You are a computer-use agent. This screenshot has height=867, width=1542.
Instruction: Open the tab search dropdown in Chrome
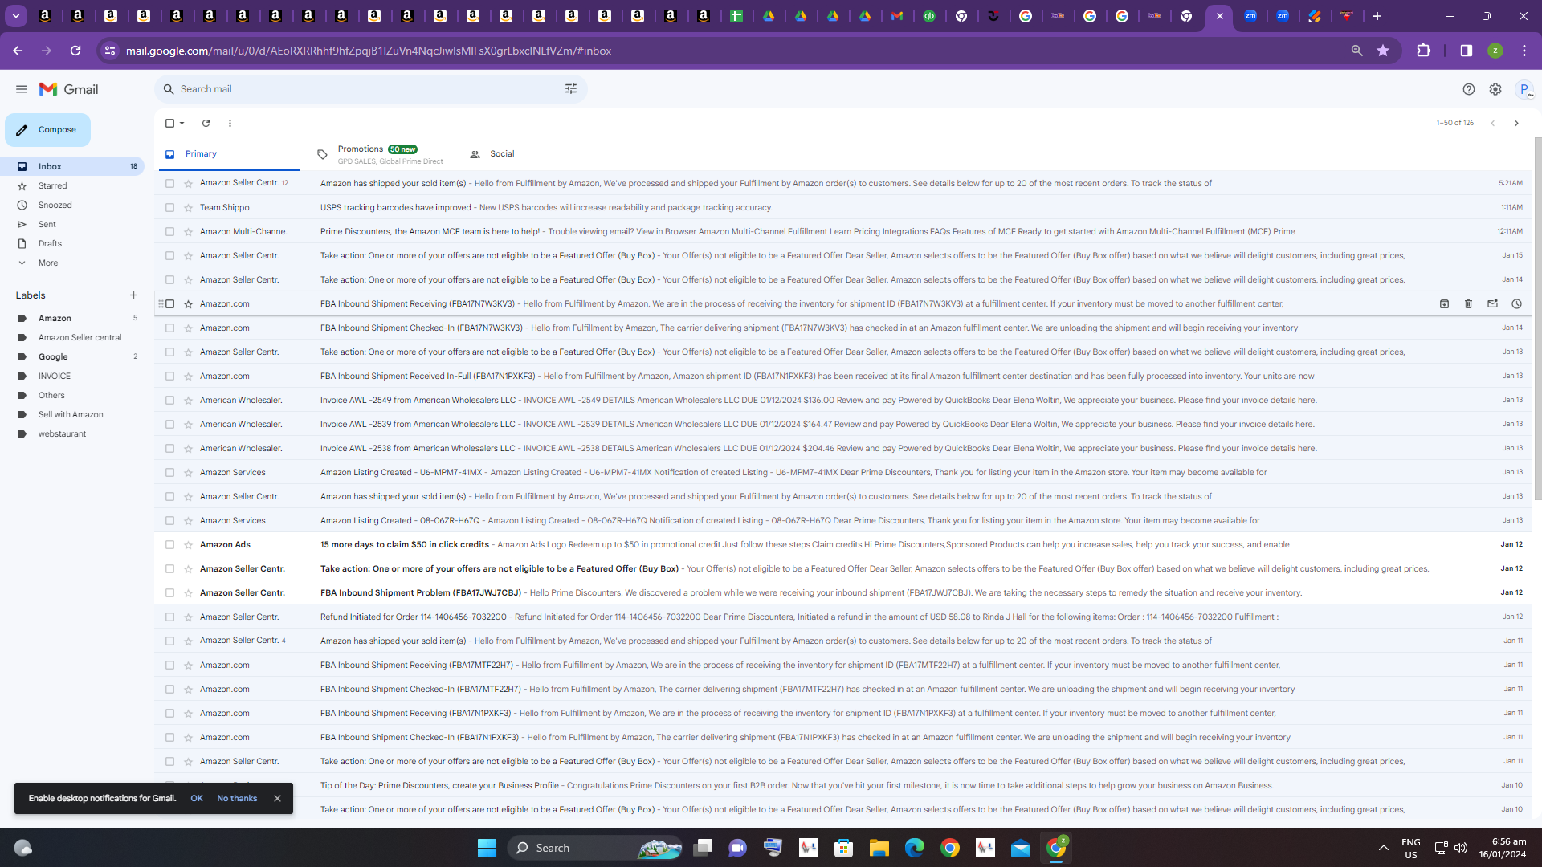pyautogui.click(x=15, y=16)
